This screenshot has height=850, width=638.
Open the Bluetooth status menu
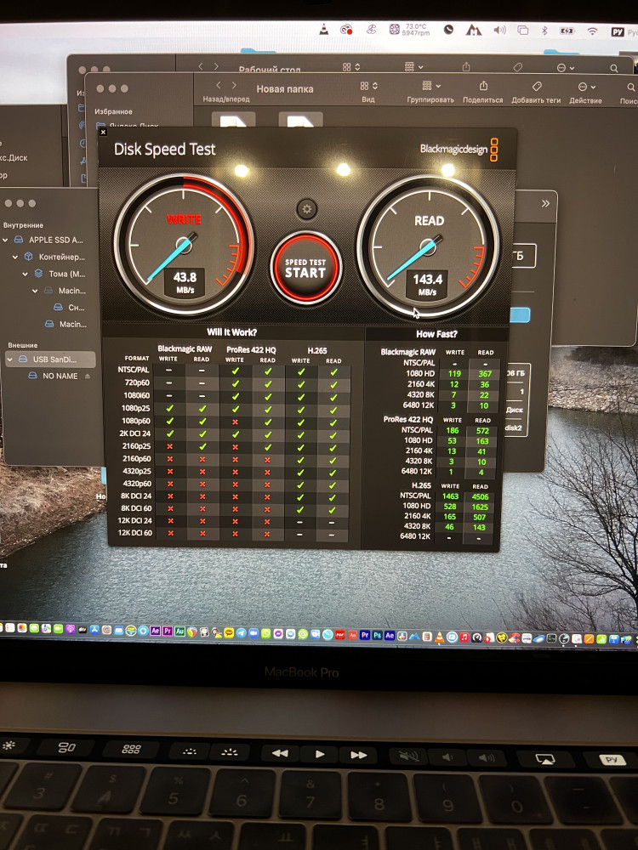[x=545, y=31]
